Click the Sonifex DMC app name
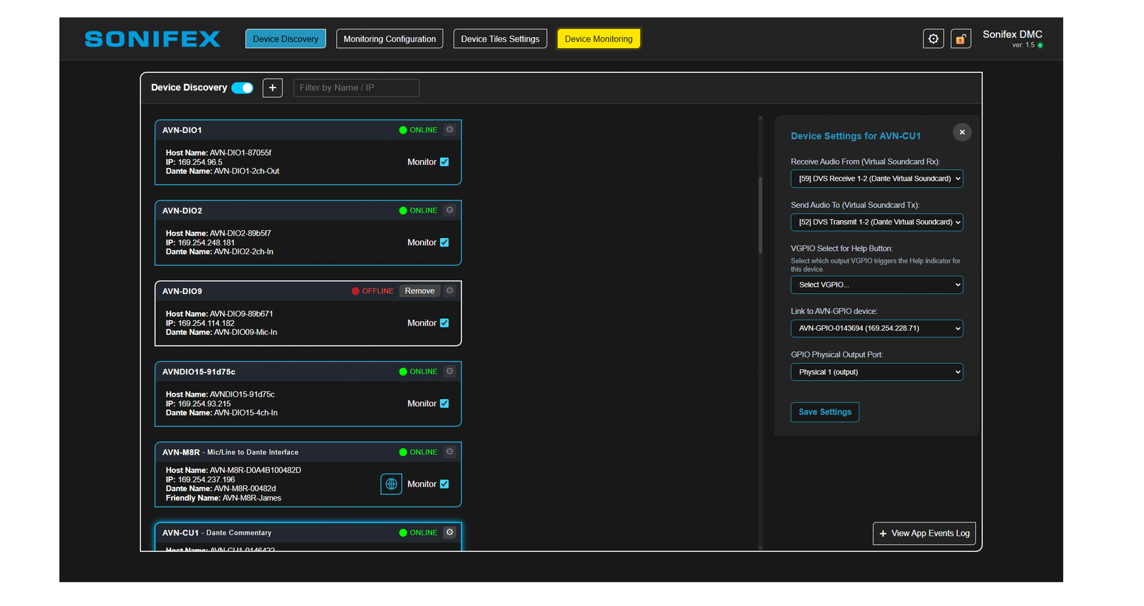This screenshot has height=606, width=1144. tap(1012, 34)
